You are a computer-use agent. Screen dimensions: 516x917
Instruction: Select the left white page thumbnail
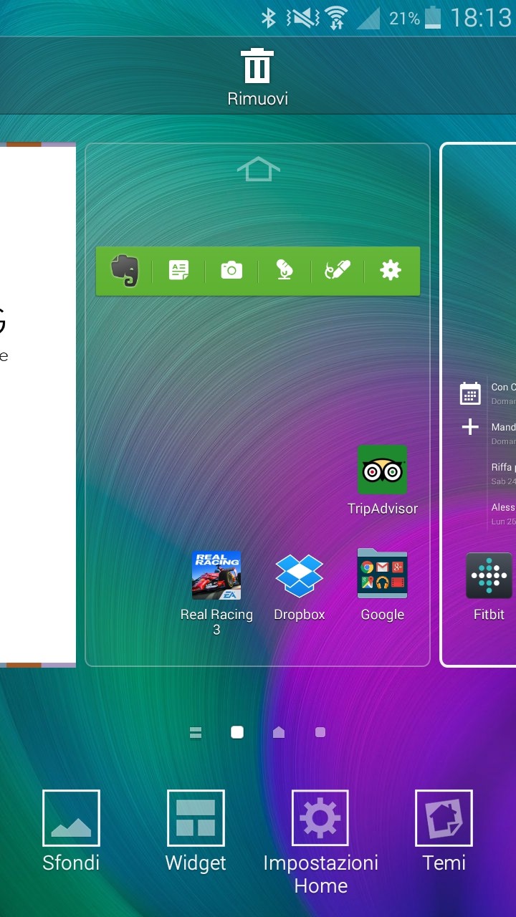coord(37,405)
